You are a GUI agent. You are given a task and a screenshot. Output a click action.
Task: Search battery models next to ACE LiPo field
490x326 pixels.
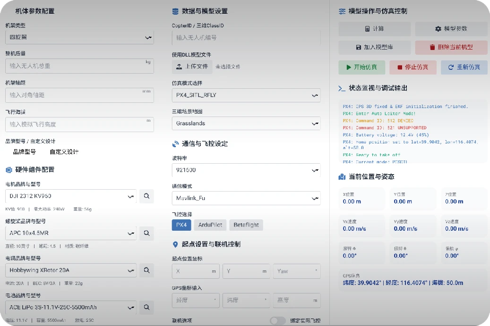tap(146, 308)
